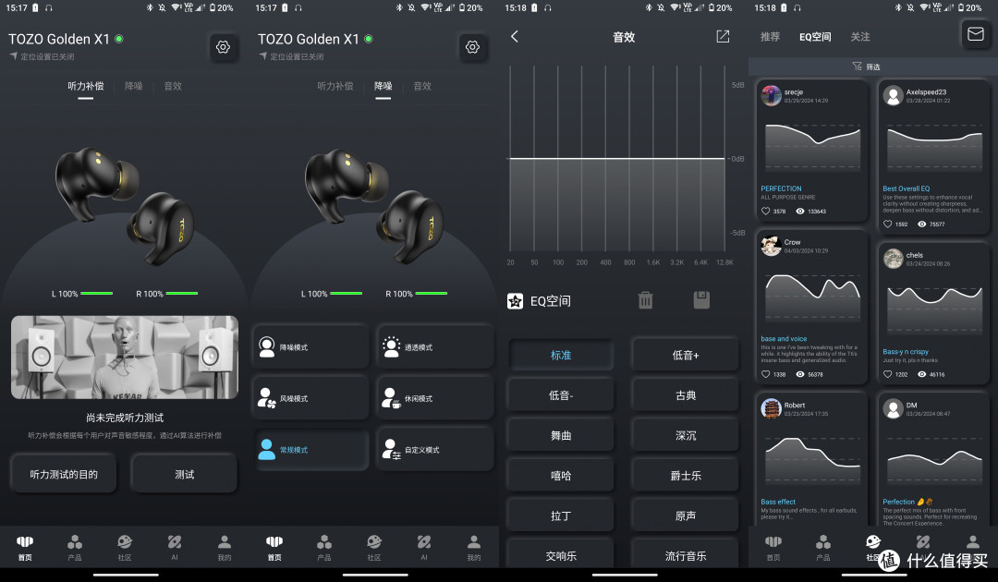Open the hearing test dummy head image

pos(125,357)
